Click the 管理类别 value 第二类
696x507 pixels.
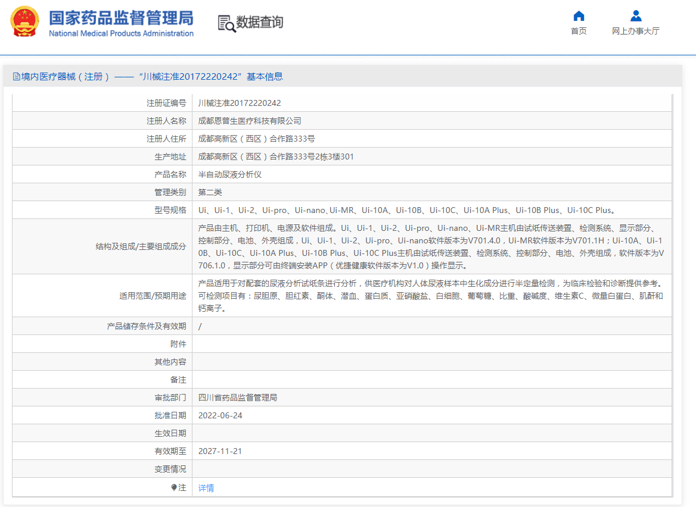coord(210,192)
